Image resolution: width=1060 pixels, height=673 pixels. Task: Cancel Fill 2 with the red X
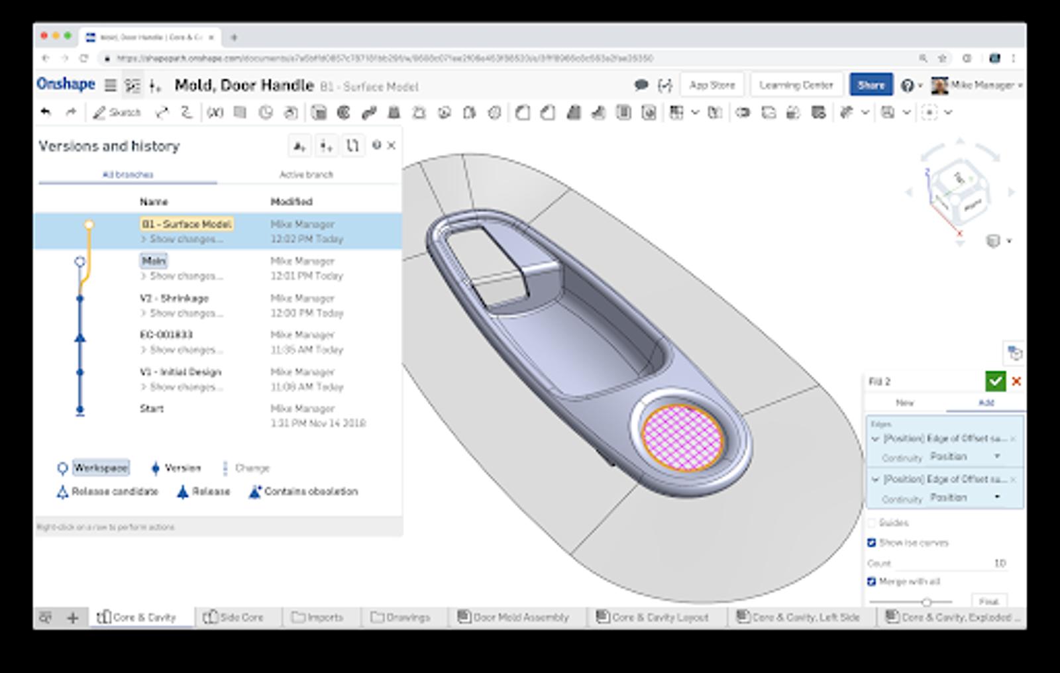point(1016,382)
